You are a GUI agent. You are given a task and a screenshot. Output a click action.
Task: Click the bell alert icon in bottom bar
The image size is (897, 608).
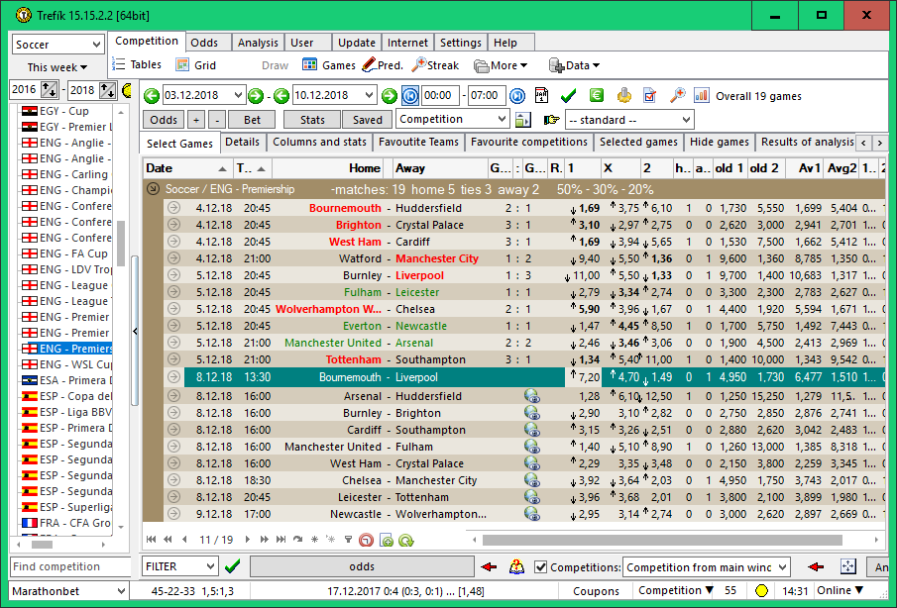516,567
